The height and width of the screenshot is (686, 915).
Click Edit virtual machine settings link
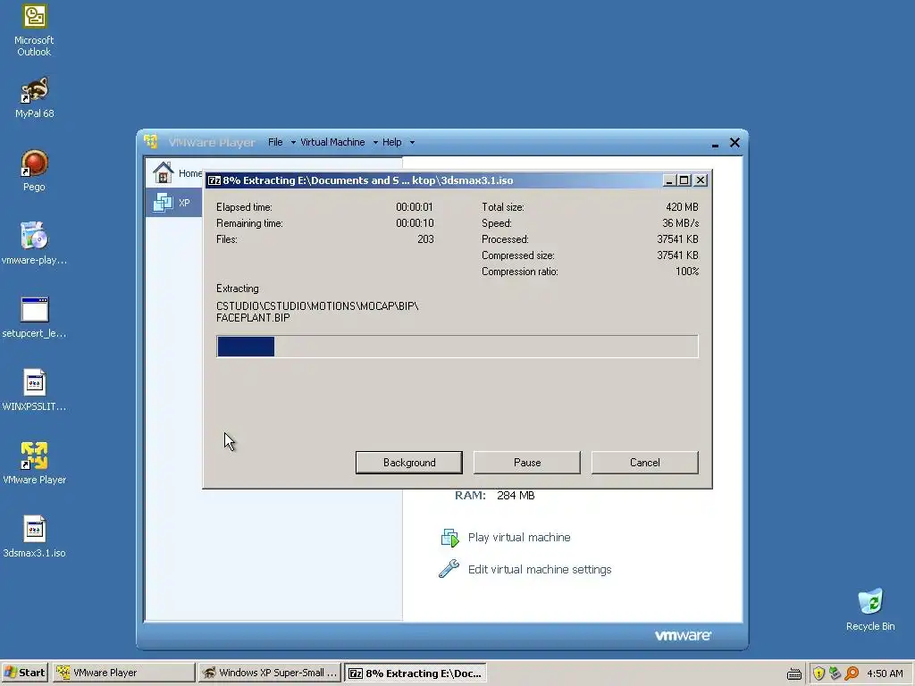(x=540, y=569)
